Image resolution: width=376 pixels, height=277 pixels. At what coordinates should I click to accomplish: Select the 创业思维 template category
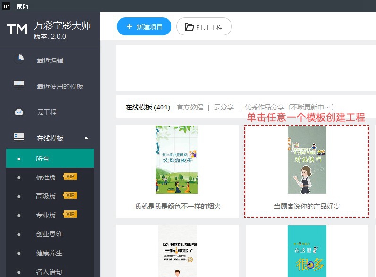(x=50, y=234)
